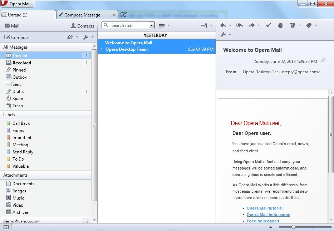The height and width of the screenshot is (231, 334).
Task: Open the Drafts folder
Action: [x=45, y=91]
